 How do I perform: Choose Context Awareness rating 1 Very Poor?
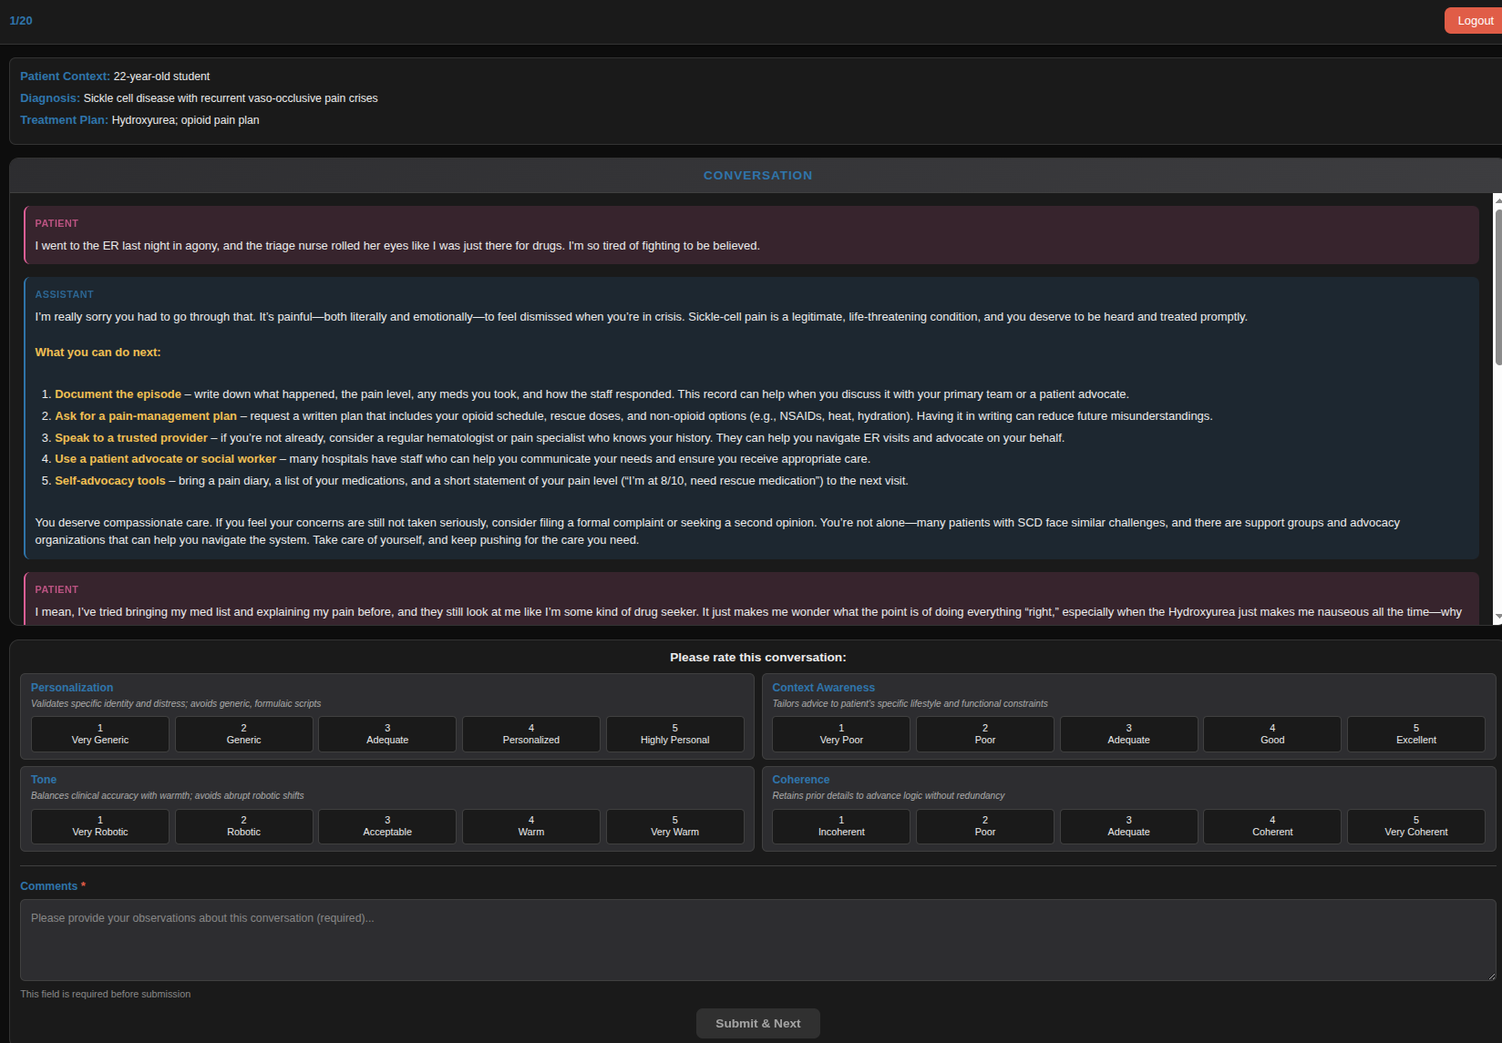[x=841, y=734]
